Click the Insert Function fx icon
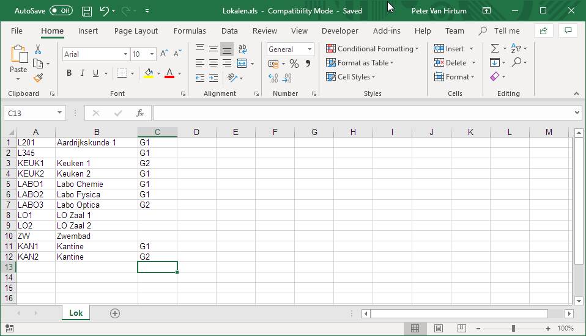This screenshot has width=586, height=336. point(140,113)
